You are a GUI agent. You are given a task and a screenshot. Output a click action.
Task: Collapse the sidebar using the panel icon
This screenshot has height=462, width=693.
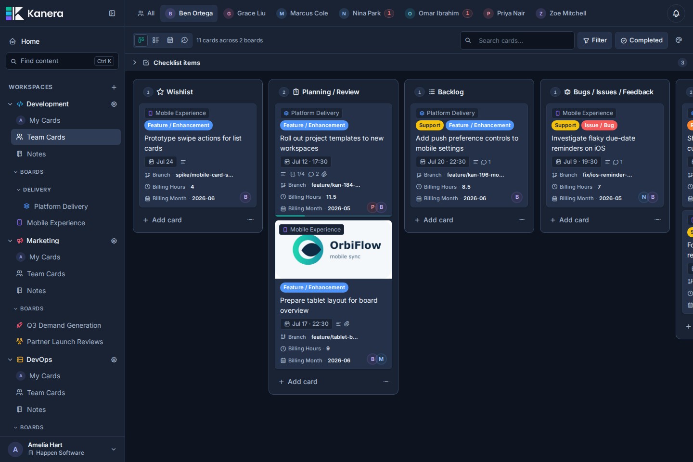click(x=112, y=13)
